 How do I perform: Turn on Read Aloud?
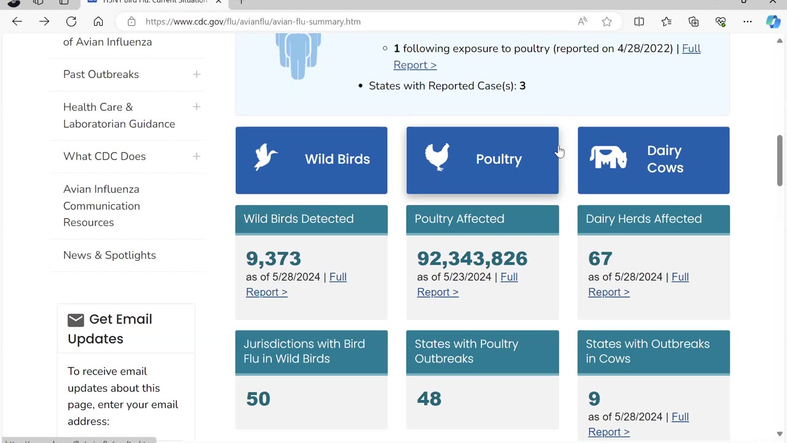[x=582, y=22]
